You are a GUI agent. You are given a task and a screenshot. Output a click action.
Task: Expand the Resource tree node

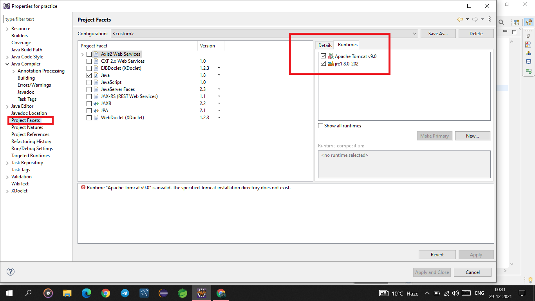pyautogui.click(x=7, y=29)
